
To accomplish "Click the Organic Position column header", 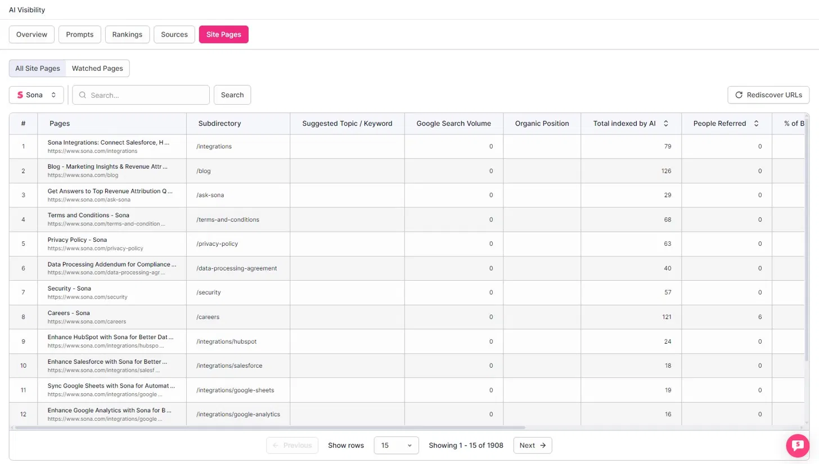I will click(542, 124).
